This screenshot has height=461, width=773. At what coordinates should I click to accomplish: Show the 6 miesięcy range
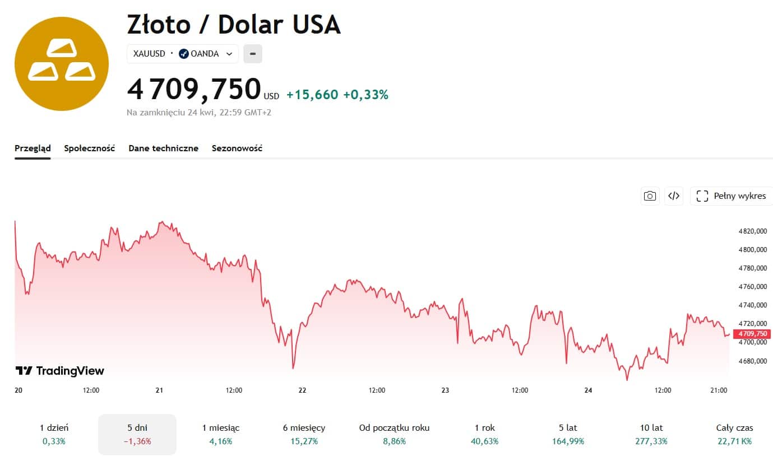(304, 434)
